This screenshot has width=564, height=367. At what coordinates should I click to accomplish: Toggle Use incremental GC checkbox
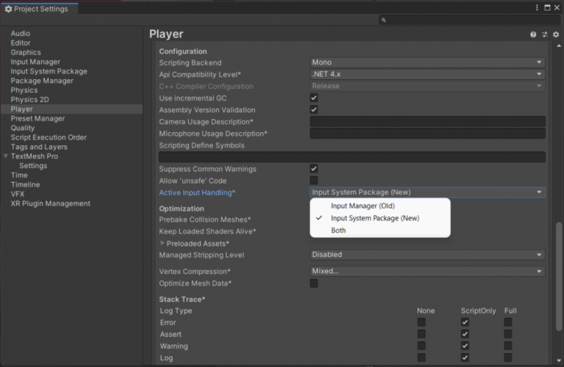pyautogui.click(x=314, y=98)
